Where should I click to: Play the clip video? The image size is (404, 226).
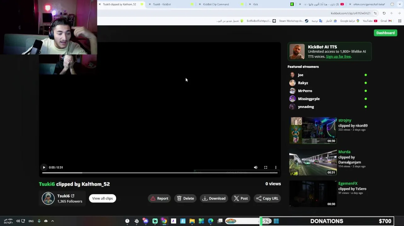click(44, 167)
